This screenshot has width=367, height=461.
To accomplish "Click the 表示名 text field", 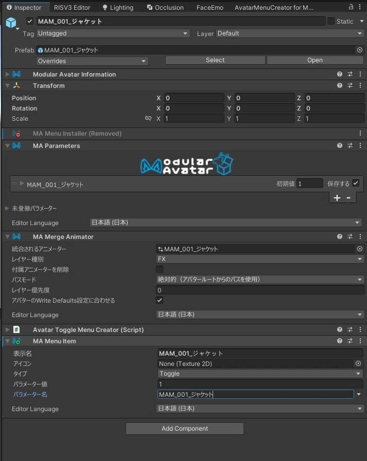I will 260,354.
